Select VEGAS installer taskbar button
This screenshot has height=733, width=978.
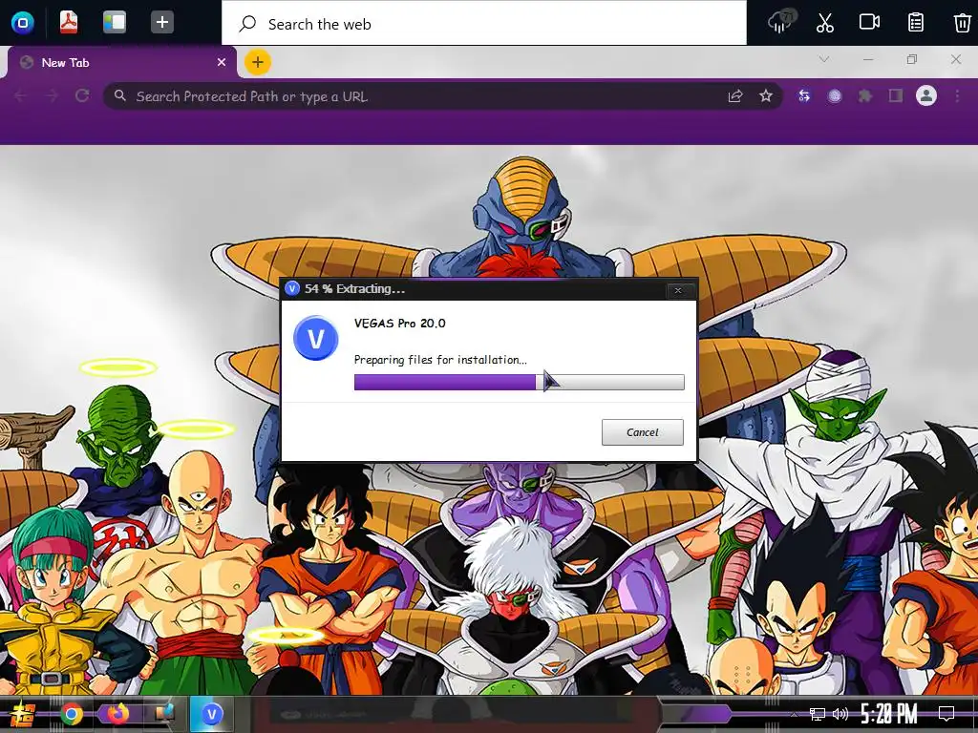(212, 714)
